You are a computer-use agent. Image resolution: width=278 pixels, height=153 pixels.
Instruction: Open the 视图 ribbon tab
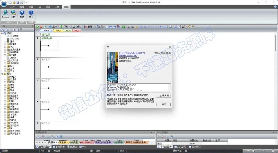31,7
